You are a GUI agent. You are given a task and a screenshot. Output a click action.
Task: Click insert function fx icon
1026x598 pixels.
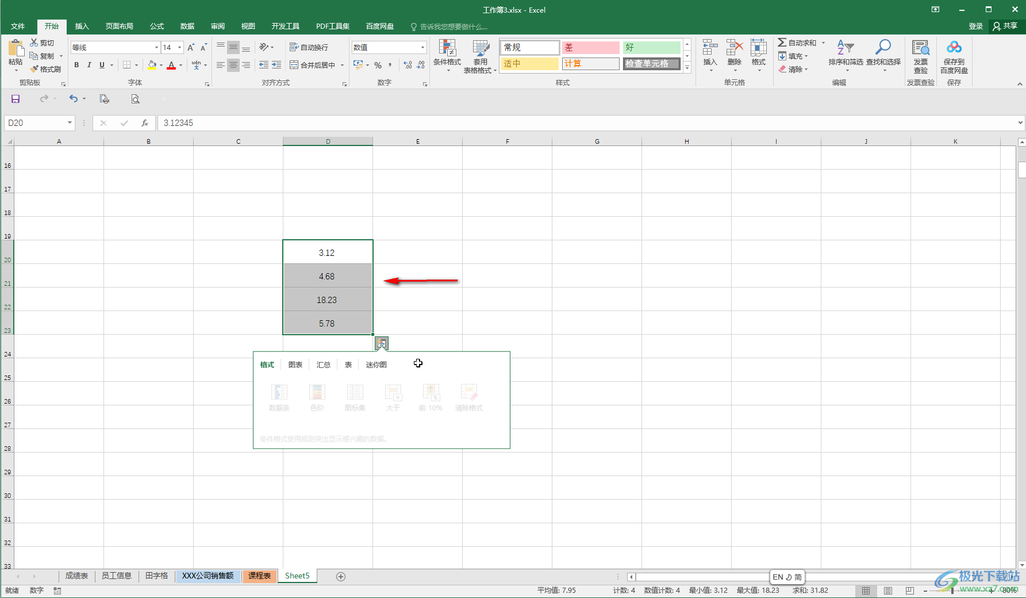(145, 123)
